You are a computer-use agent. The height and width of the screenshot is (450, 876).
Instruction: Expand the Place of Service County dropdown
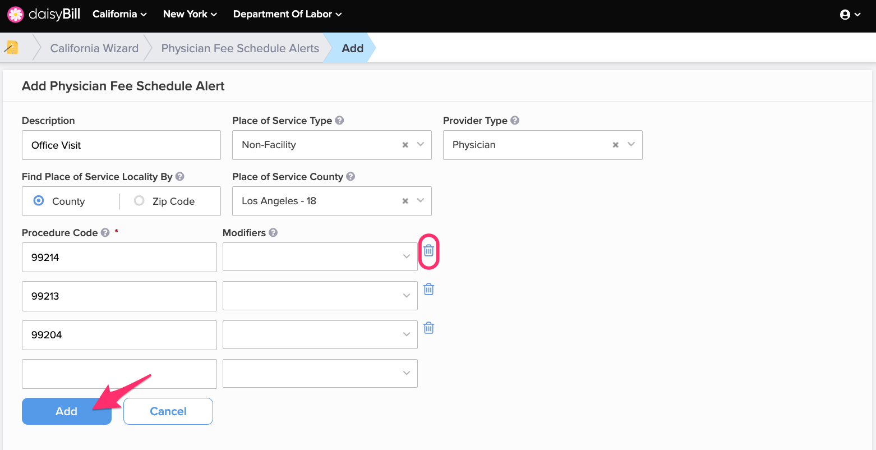(421, 200)
